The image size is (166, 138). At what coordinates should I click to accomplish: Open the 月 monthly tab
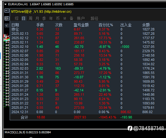tap(37, 18)
